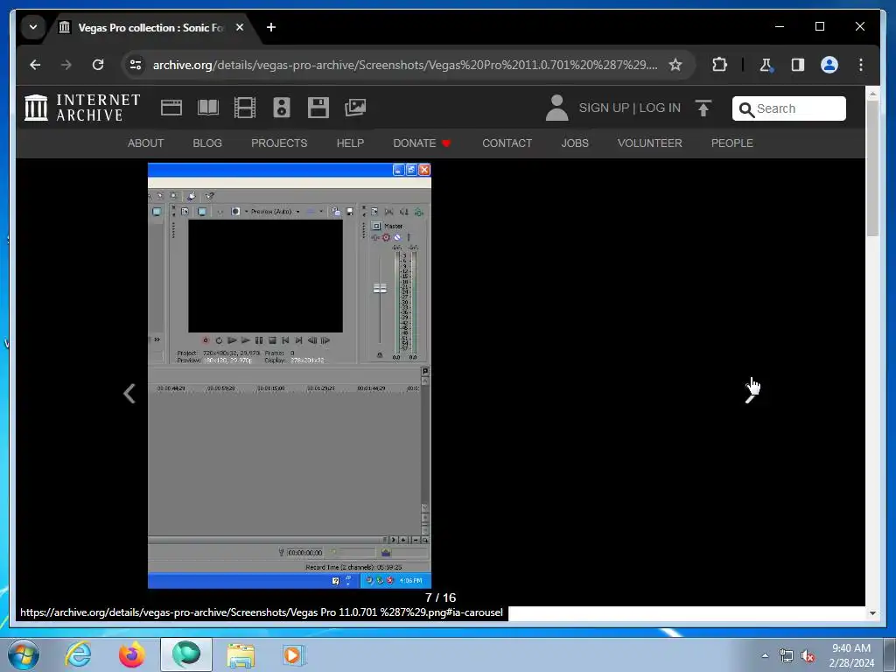This screenshot has width=896, height=672.
Task: Open the Chrome three-dot menu
Action: tap(861, 65)
